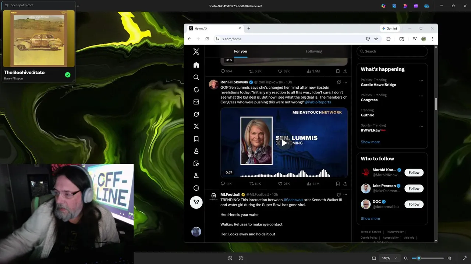Share the Ron Filipkowski post

(x=345, y=184)
